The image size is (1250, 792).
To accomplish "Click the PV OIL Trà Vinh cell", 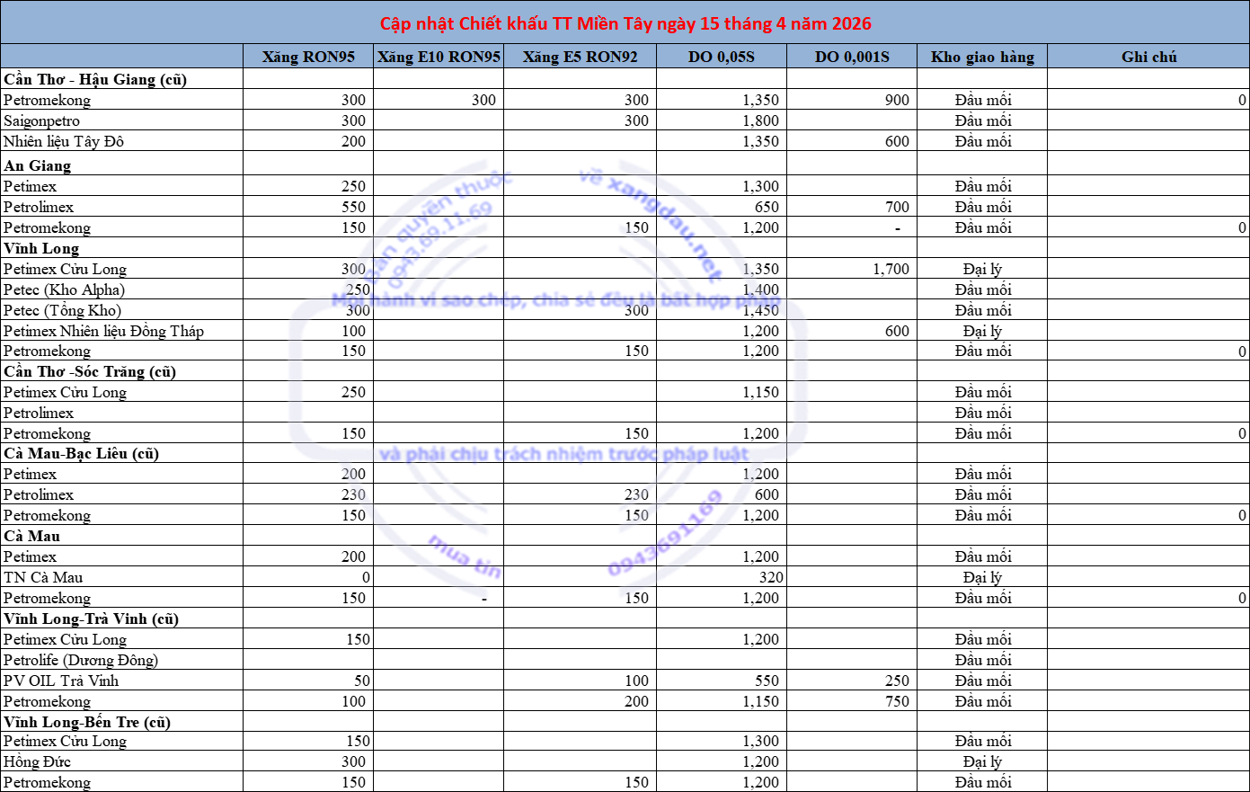I will (x=61, y=681).
